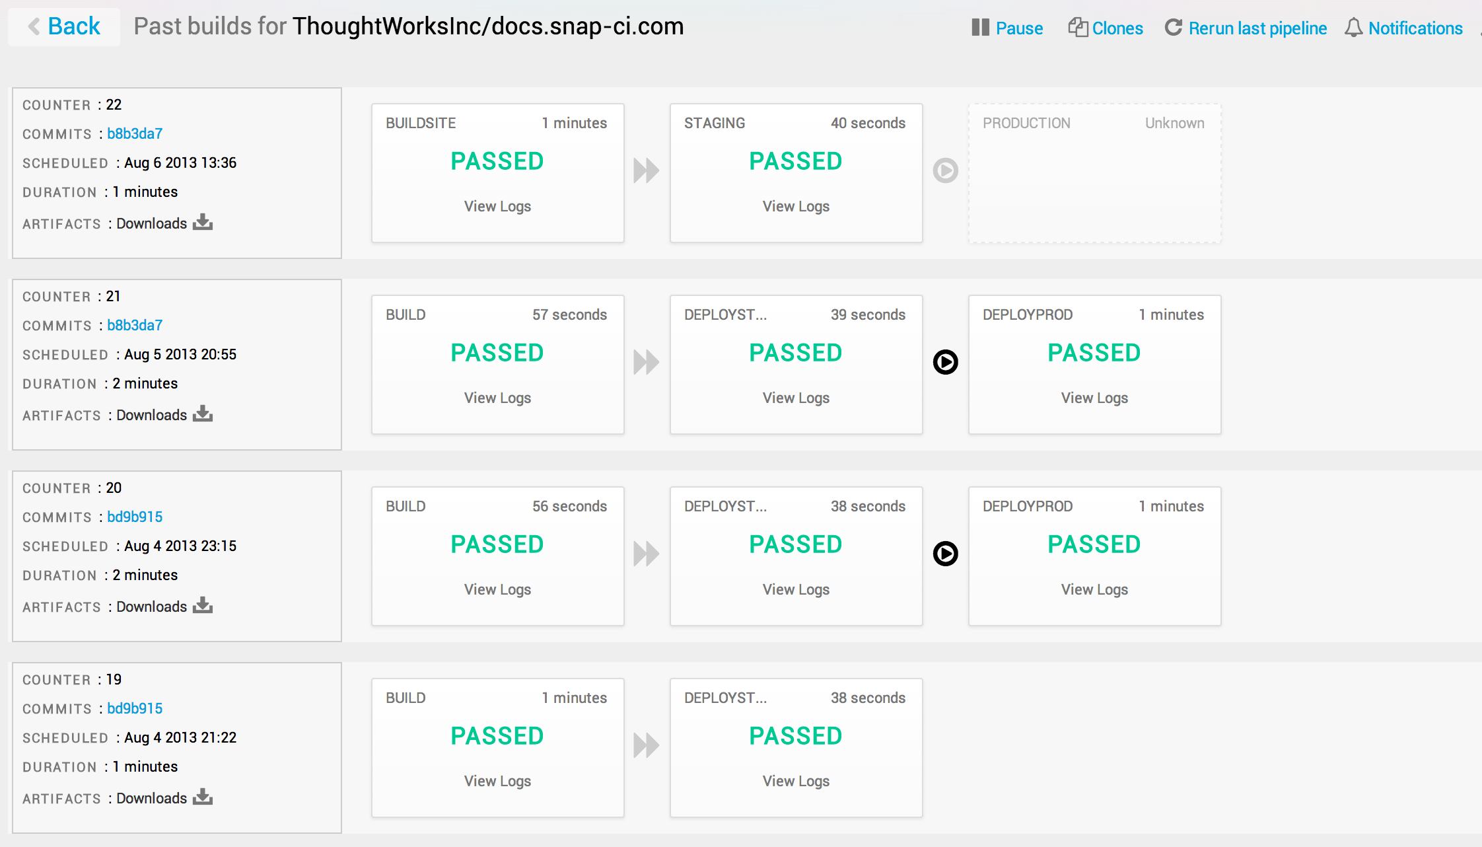Click the Pause pipeline icon

tap(980, 28)
